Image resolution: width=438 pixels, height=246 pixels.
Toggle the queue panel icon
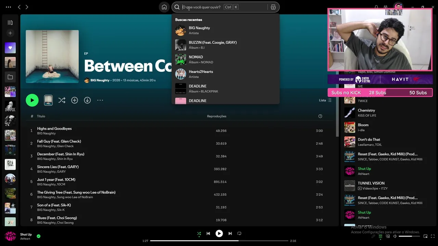point(381,236)
